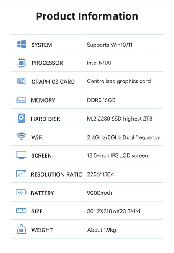Viewport: 174px width, 253px height.
Task: Click the SCREEN label
Action: tap(41, 155)
